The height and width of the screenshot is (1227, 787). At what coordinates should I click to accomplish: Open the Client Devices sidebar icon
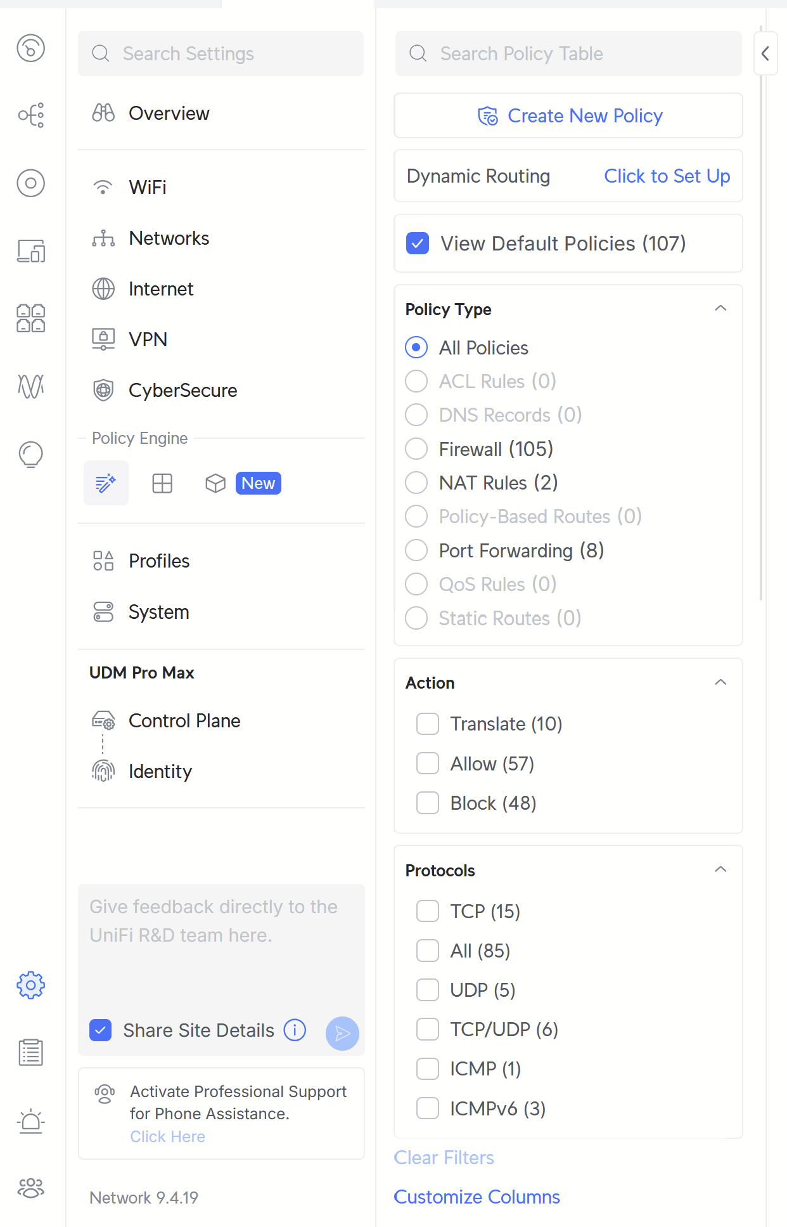30,251
